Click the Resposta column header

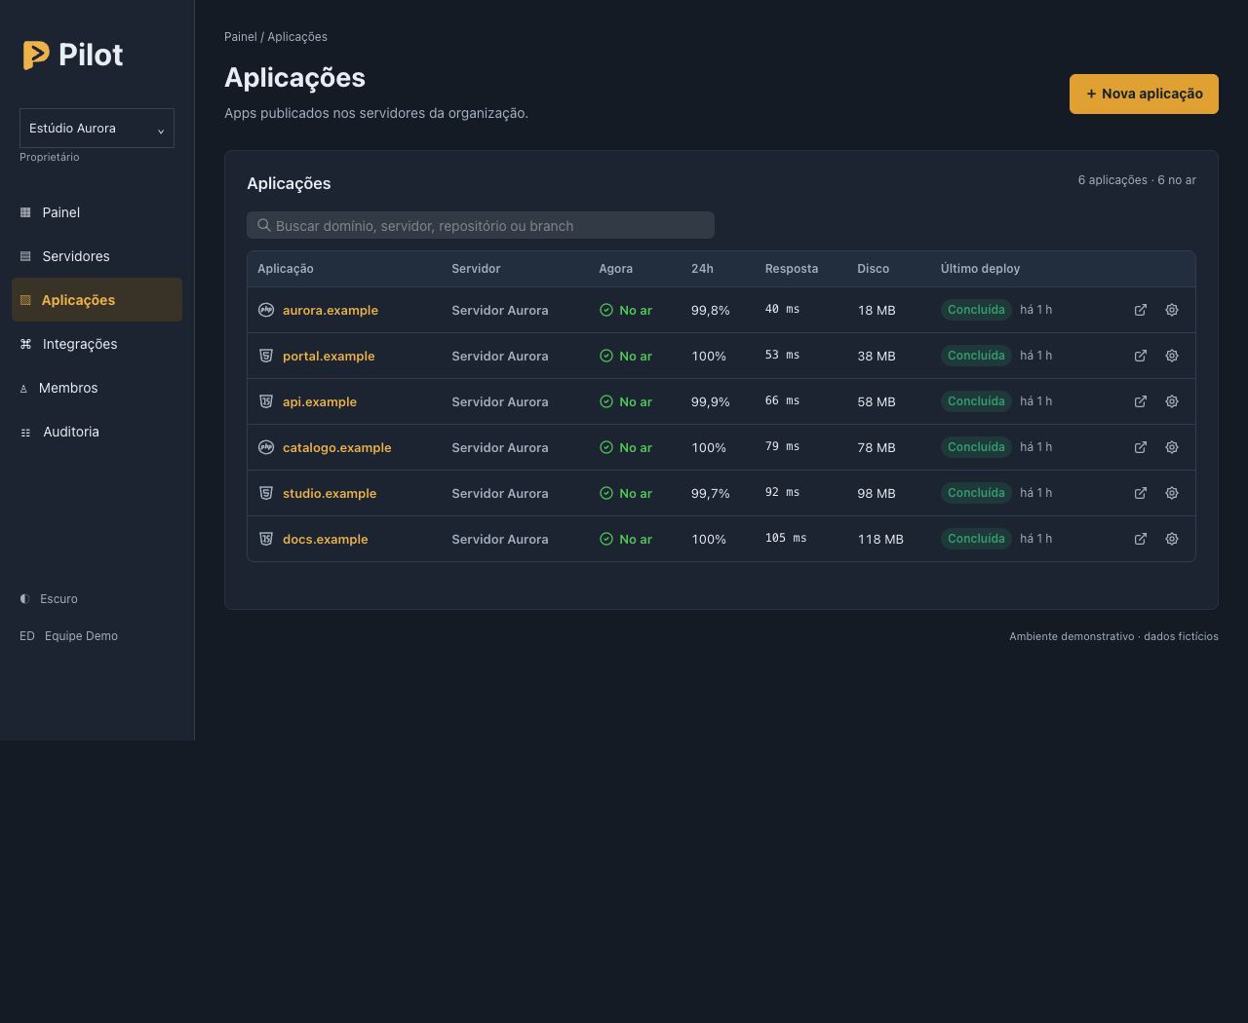click(x=792, y=269)
